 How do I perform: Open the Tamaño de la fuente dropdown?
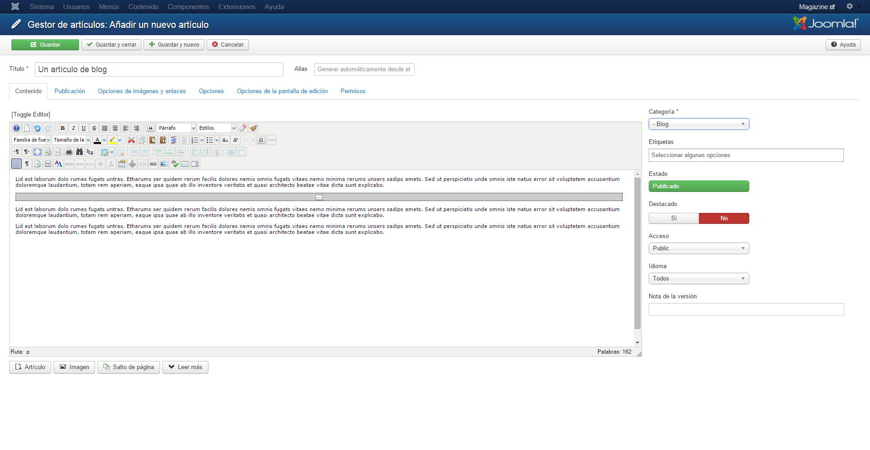tap(71, 140)
